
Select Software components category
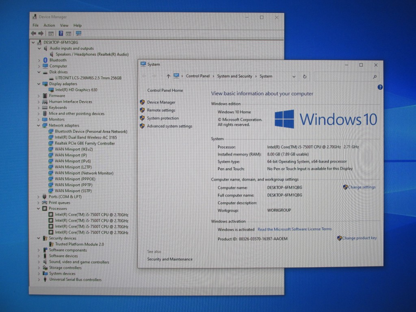(x=68, y=250)
